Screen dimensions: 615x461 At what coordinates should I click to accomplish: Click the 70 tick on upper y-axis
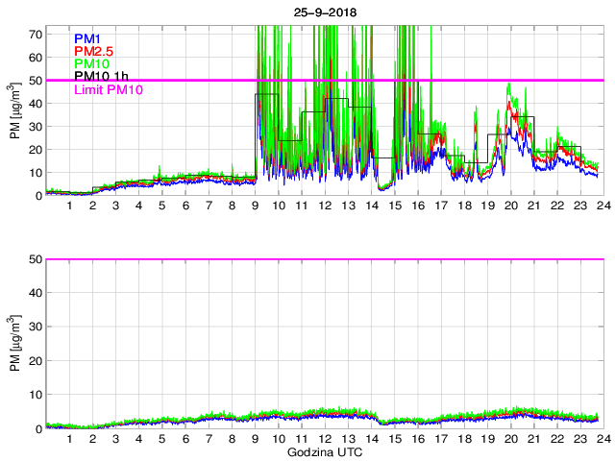[x=36, y=34]
